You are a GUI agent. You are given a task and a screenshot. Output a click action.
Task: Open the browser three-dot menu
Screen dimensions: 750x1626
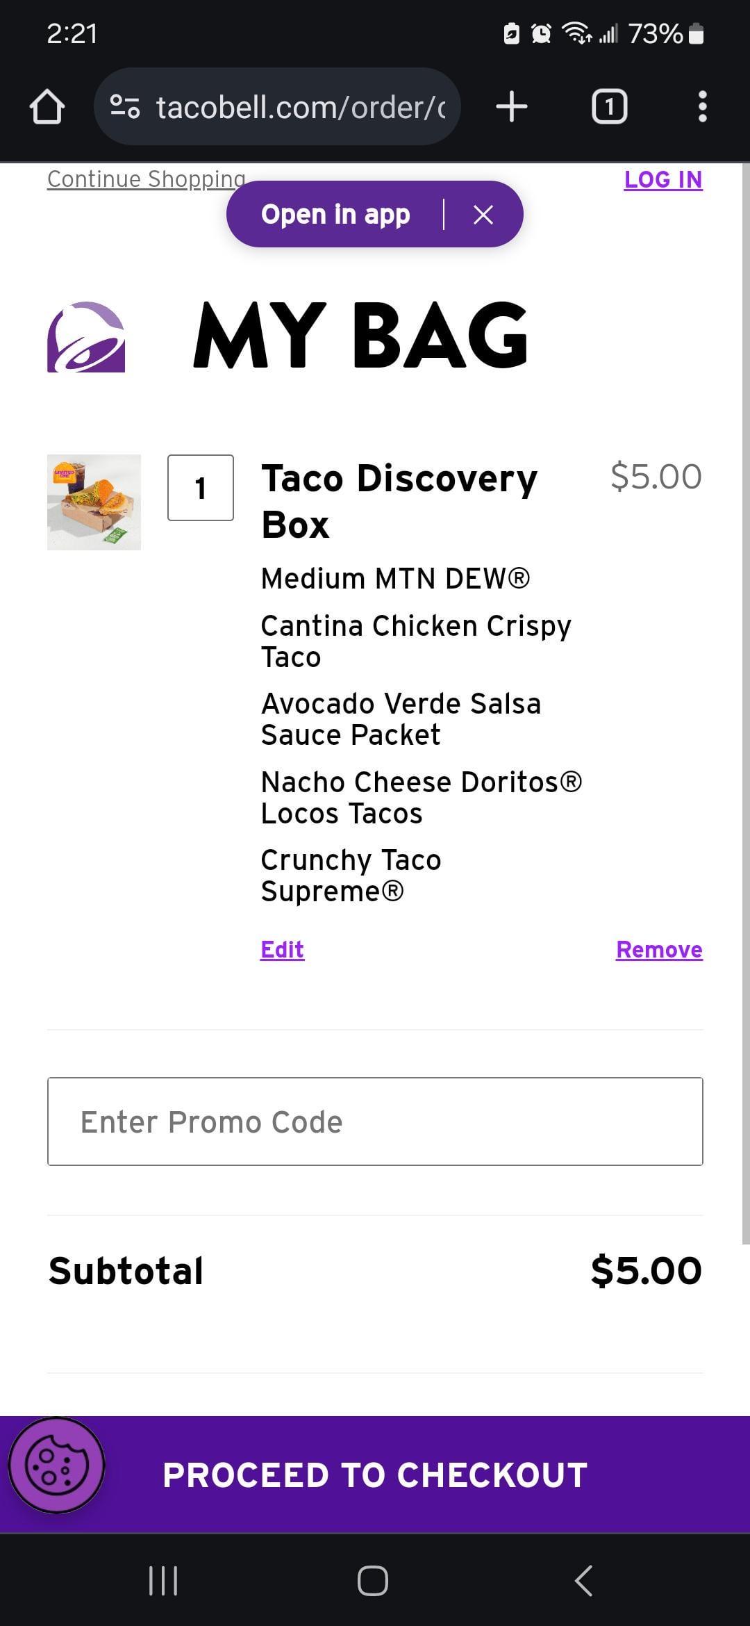click(x=702, y=107)
